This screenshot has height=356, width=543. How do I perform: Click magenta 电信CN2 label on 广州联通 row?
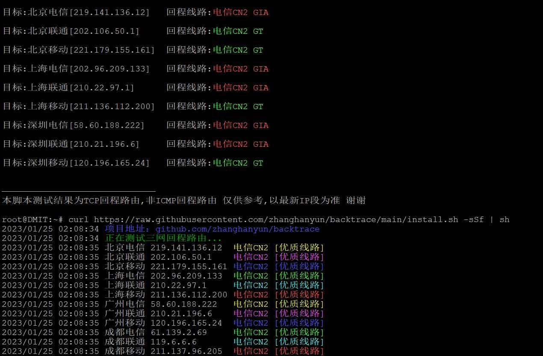click(251, 314)
